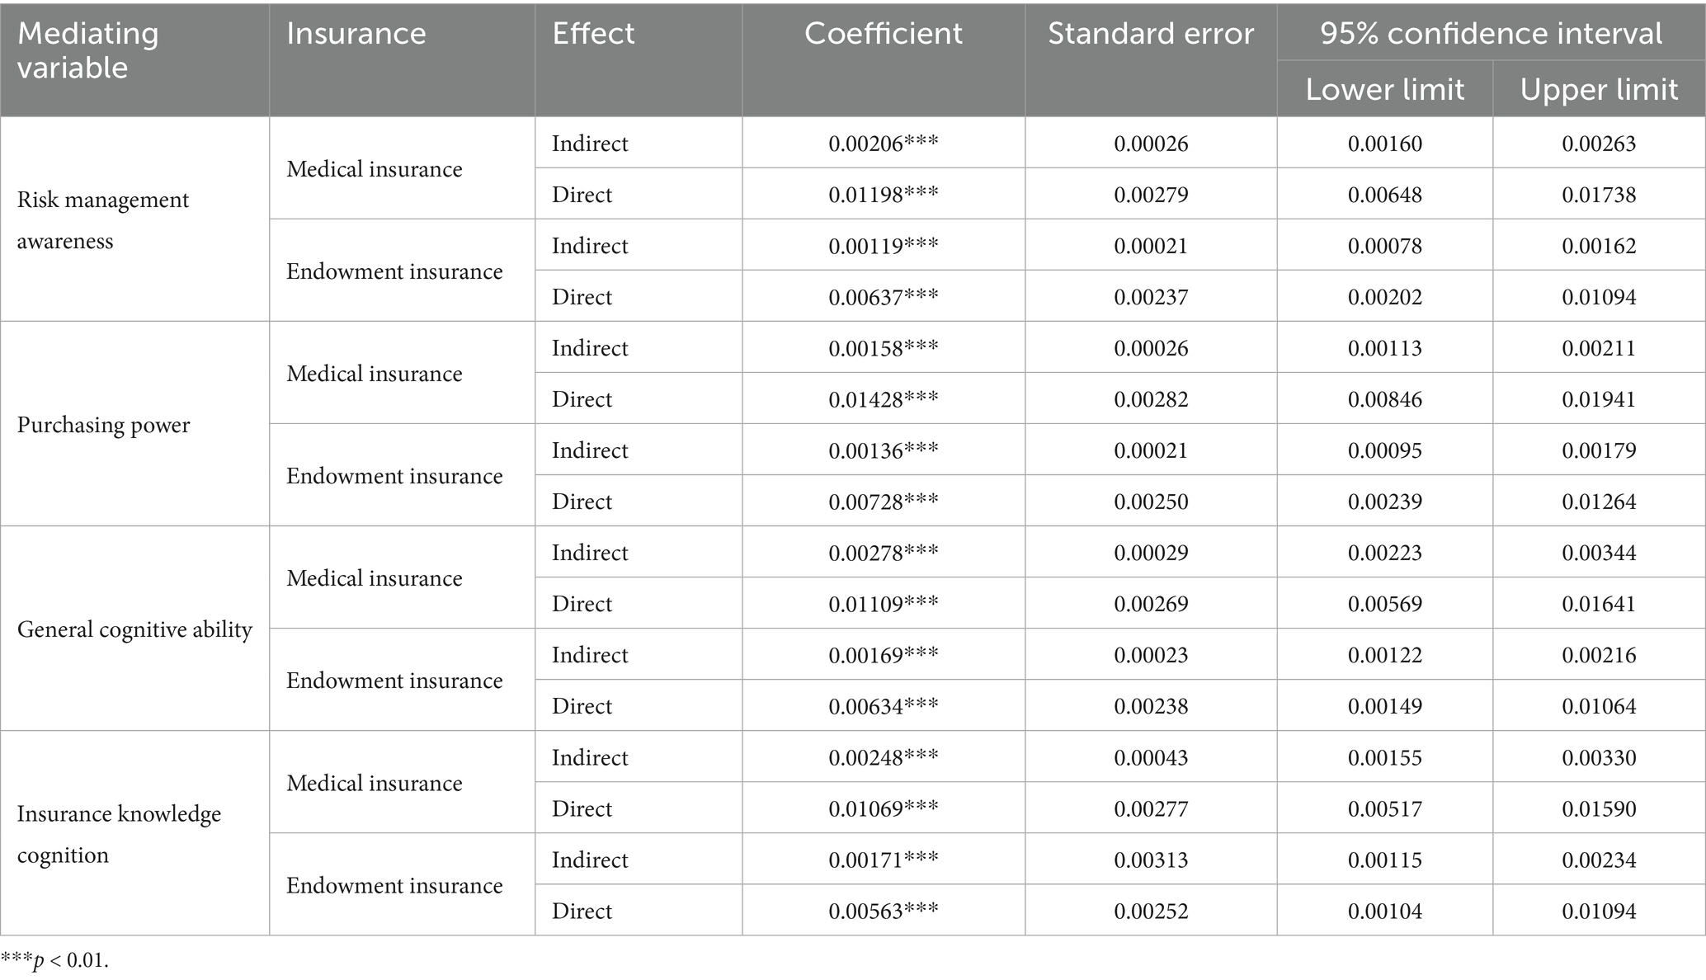
Task: Select the "Lower limit" subheader
Action: (1384, 90)
